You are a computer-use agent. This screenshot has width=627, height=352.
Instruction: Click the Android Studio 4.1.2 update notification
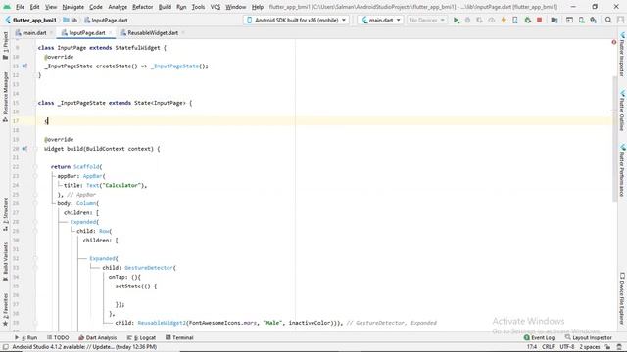point(84,347)
